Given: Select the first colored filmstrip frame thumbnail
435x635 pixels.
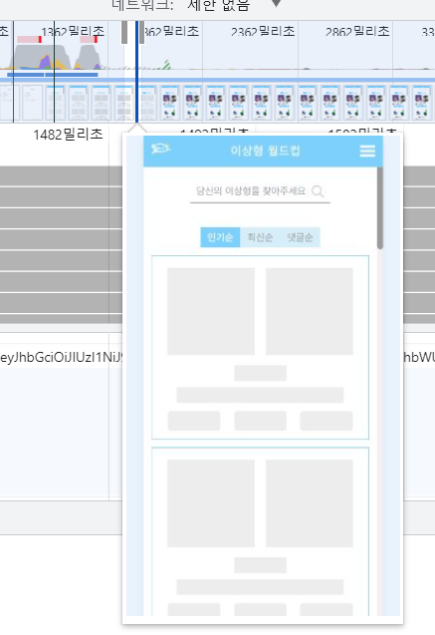Looking at the screenshot, I should [x=169, y=103].
